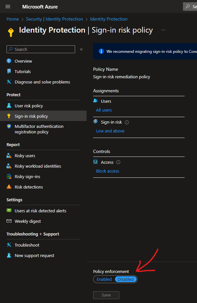Viewport: 197px width, 303px height.
Task: Show info tooltip next to Access
Action: 118,162
